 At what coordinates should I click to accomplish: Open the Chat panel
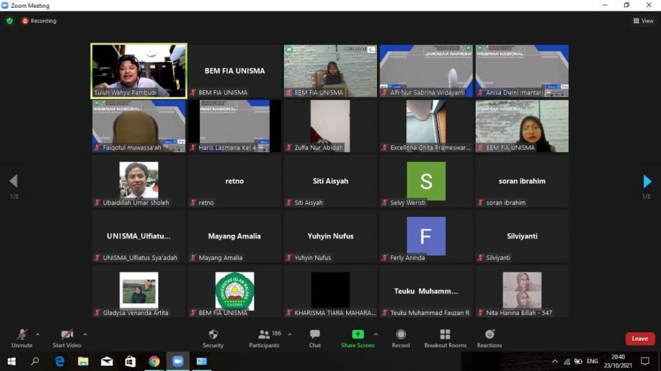[x=315, y=339]
